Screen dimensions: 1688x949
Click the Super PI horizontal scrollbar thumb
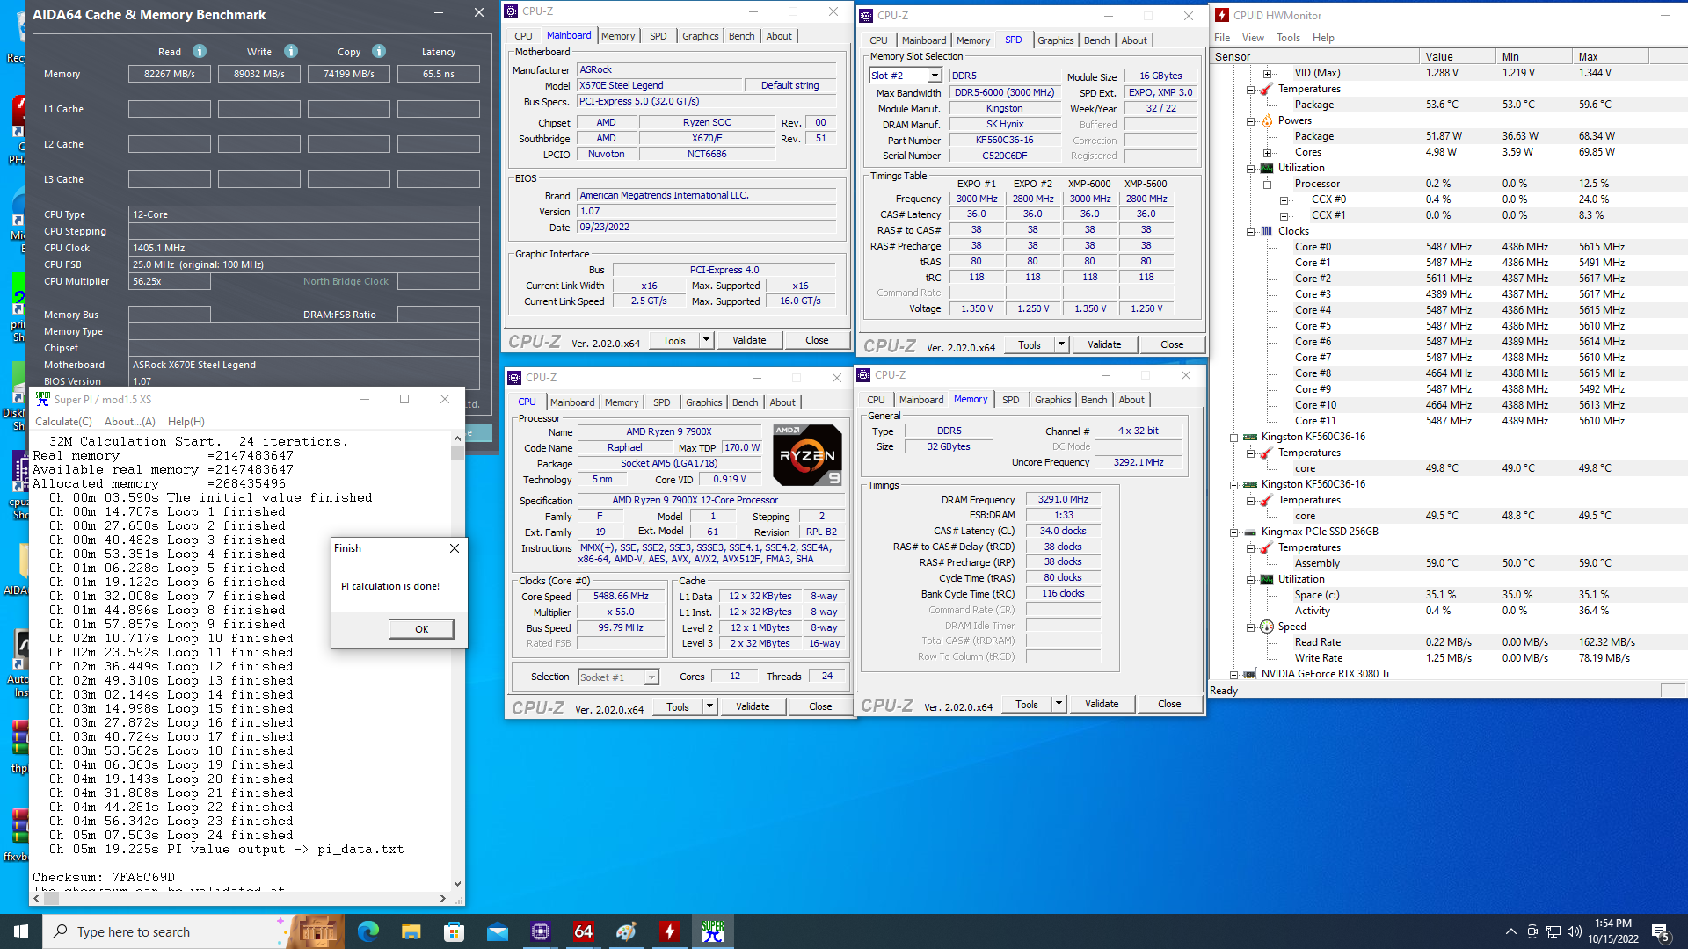(x=51, y=898)
